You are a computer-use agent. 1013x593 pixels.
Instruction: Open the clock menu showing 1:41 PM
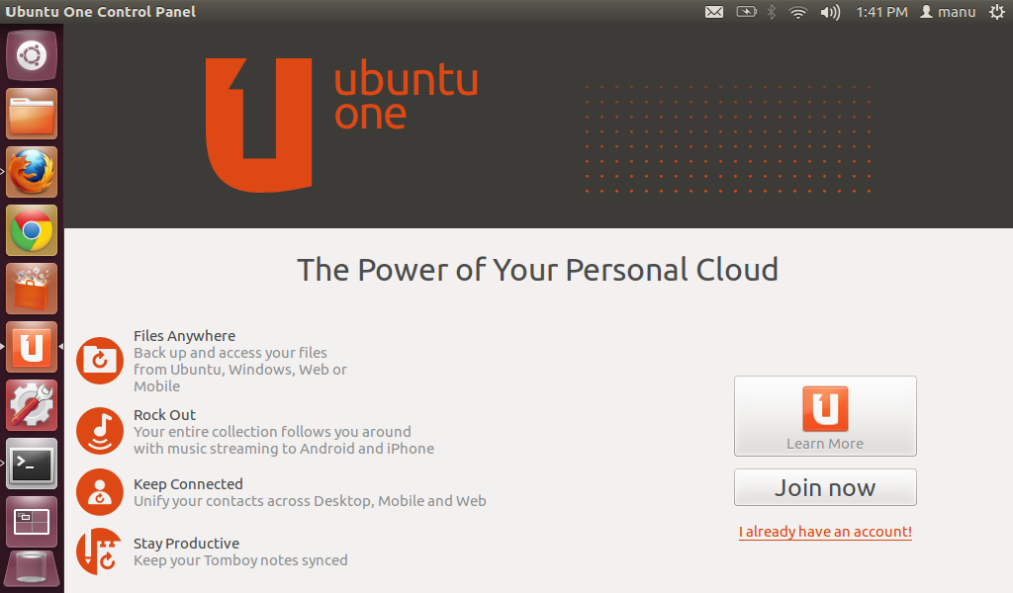(x=882, y=12)
